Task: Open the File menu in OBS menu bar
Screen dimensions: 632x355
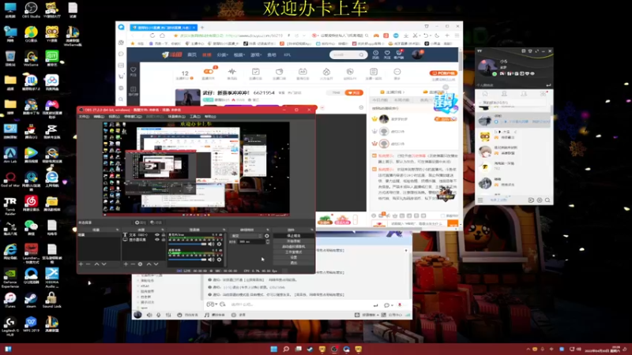Action: click(x=84, y=116)
